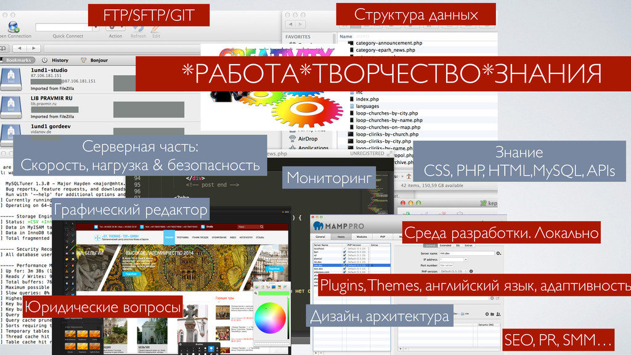This screenshot has width=631, height=355.
Task: Toggle the checkbox for the rim.dev host
Action: 344,266
